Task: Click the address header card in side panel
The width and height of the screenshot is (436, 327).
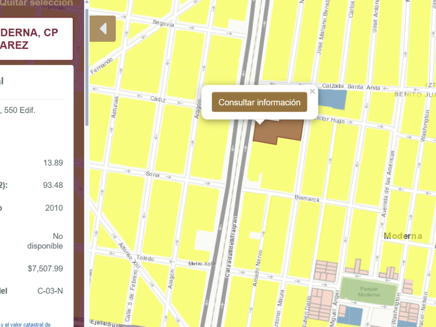Action: 36,39
